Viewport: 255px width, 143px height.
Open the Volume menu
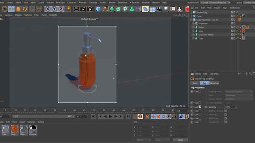coord(50,2)
